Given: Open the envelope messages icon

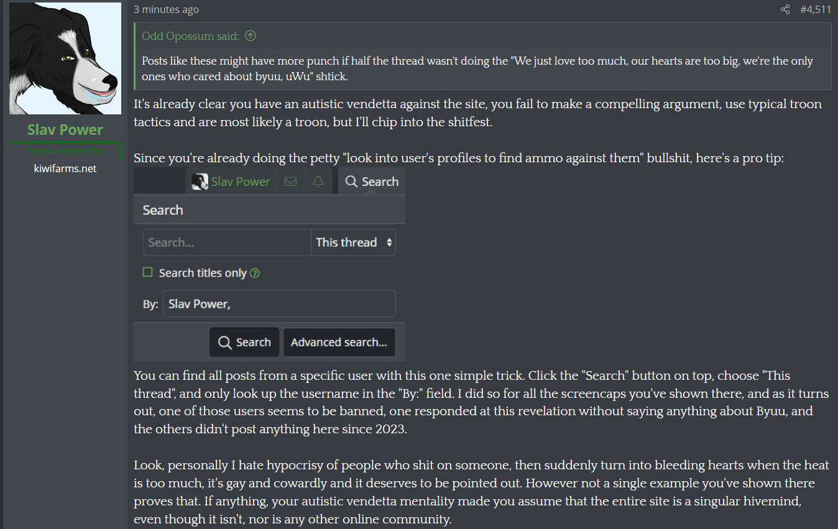Looking at the screenshot, I should [x=290, y=182].
